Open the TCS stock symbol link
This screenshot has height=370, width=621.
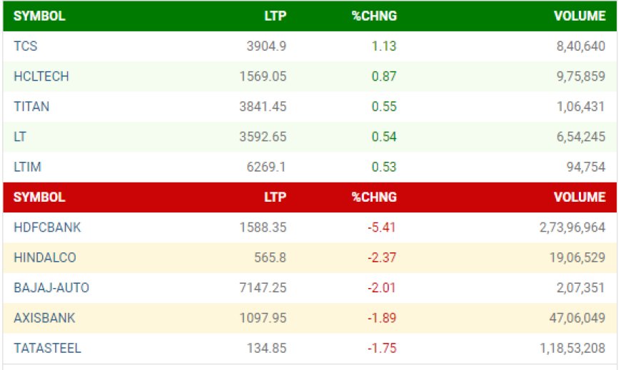[x=26, y=46]
